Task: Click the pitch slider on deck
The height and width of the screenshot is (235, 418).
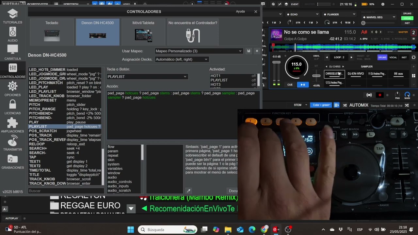Action: (x=316, y=75)
